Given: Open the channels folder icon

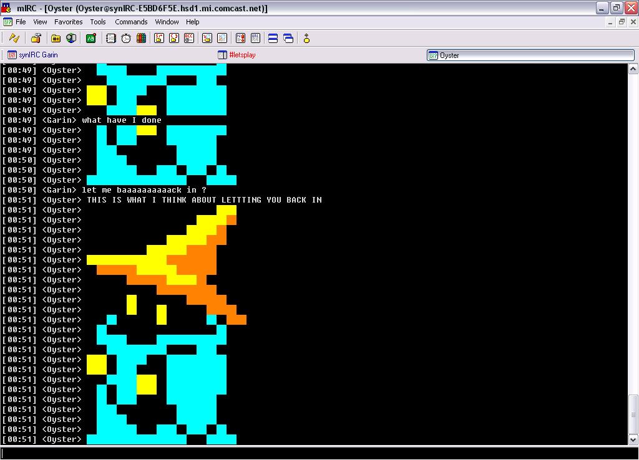Looking at the screenshot, I should [56, 38].
